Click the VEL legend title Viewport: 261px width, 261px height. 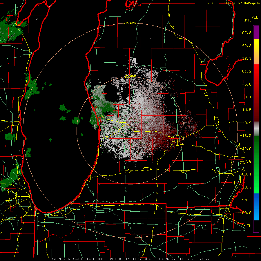tap(255, 17)
